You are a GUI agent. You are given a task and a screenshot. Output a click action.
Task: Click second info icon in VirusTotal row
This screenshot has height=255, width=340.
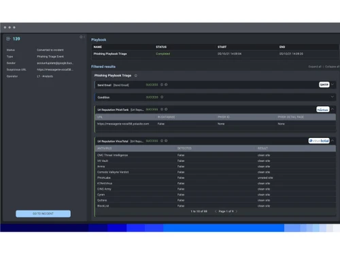coord(166,141)
